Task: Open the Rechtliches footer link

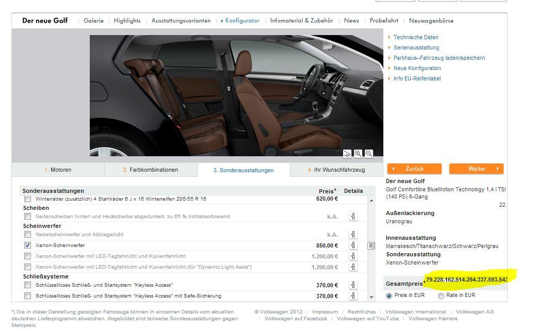Action: [362, 312]
